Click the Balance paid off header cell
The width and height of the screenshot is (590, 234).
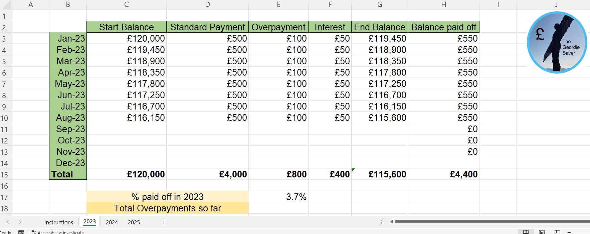(443, 27)
